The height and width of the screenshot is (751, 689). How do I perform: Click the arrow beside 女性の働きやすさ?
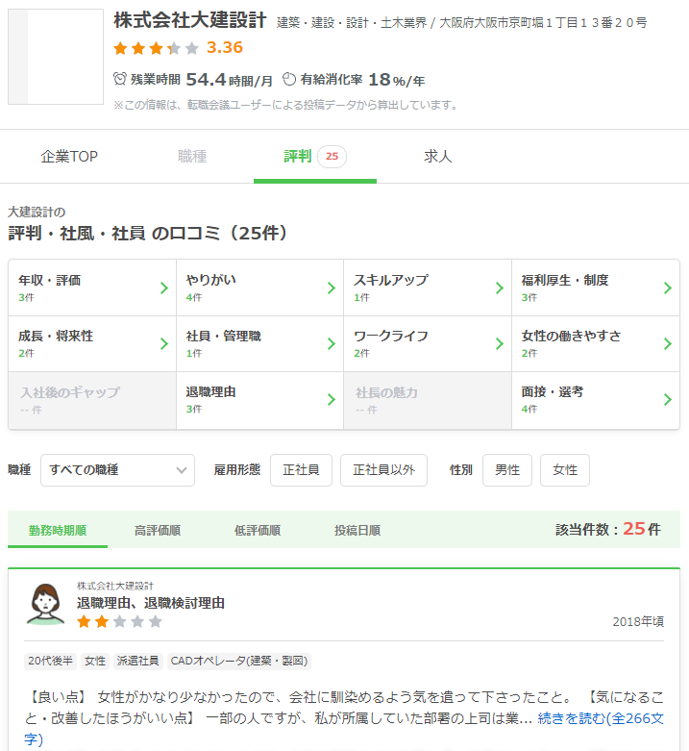pos(668,344)
